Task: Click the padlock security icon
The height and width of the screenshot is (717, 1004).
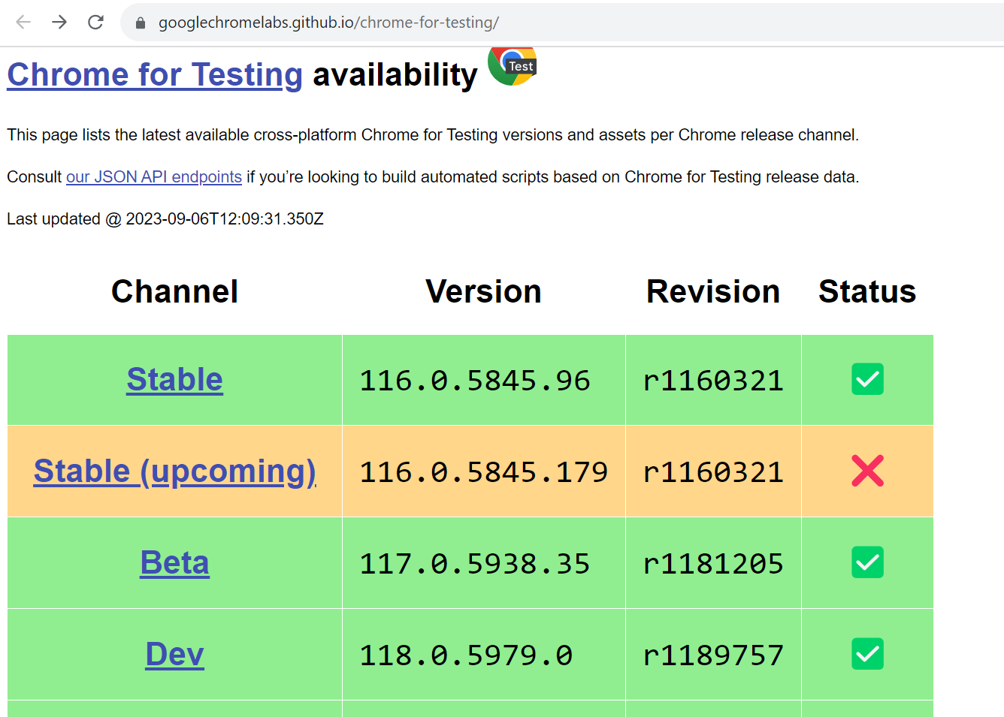Action: coord(140,23)
